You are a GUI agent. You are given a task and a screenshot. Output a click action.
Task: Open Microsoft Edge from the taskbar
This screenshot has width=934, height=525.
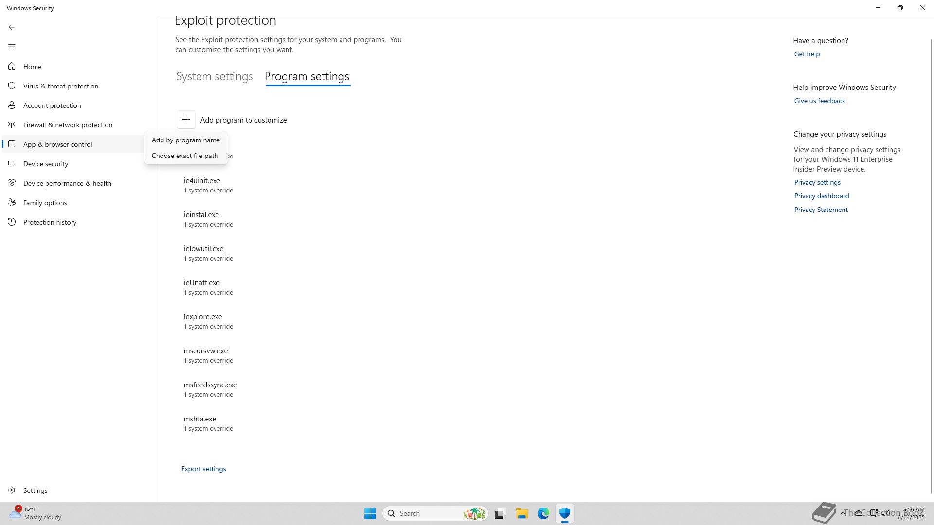click(x=543, y=513)
